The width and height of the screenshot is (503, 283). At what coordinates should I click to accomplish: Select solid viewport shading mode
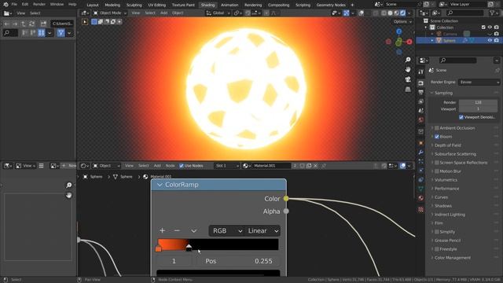point(390,13)
